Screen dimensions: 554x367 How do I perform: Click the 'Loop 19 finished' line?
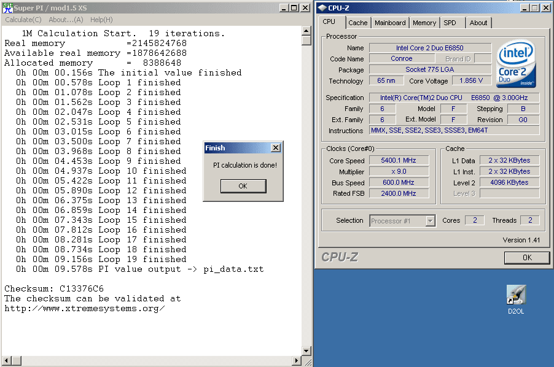click(101, 260)
